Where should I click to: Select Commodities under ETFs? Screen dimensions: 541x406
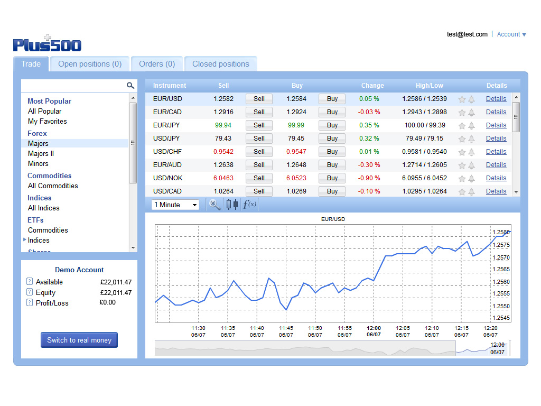(x=48, y=230)
